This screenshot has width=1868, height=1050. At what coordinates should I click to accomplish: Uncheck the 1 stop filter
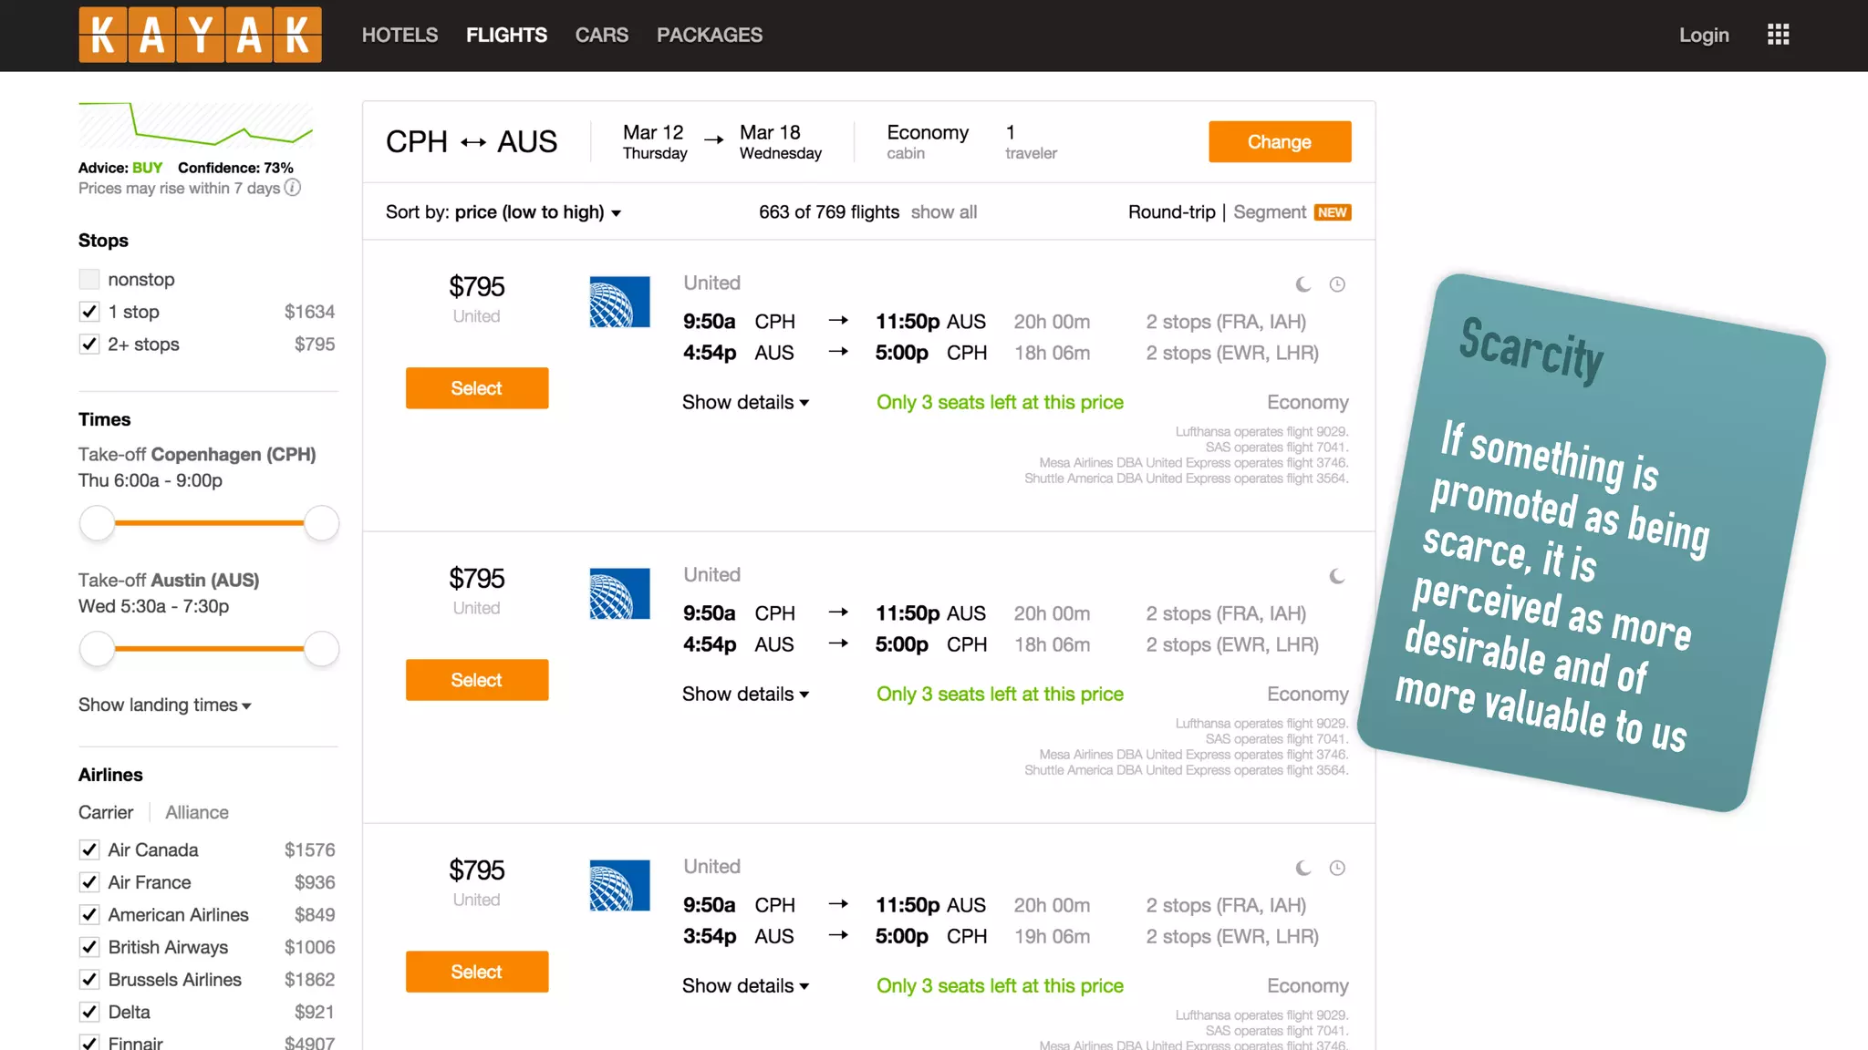point(89,312)
